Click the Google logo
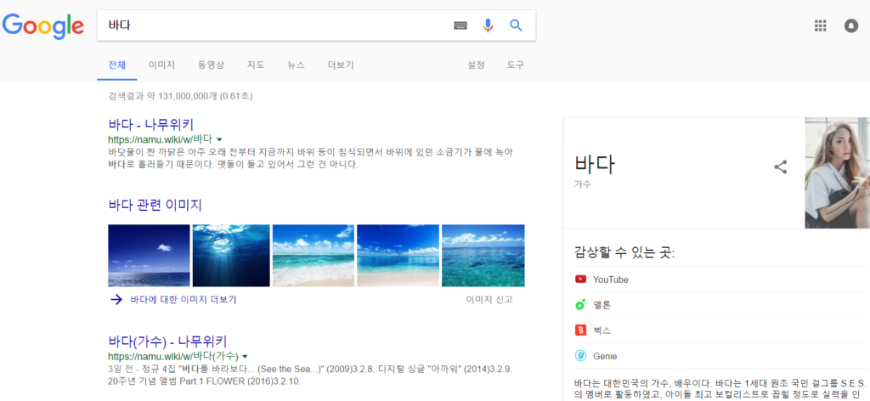870x401 pixels. coord(42,25)
